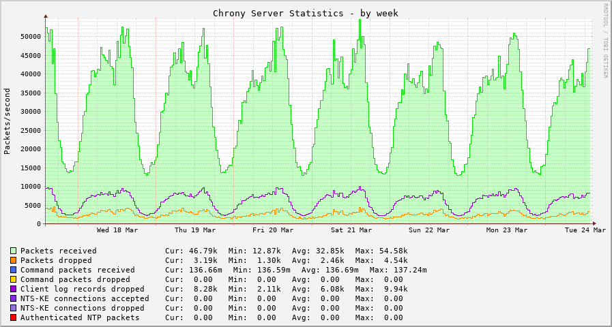Click the Authenticated NTP packets red swatch
The image size is (612, 327).
pyautogui.click(x=14, y=317)
